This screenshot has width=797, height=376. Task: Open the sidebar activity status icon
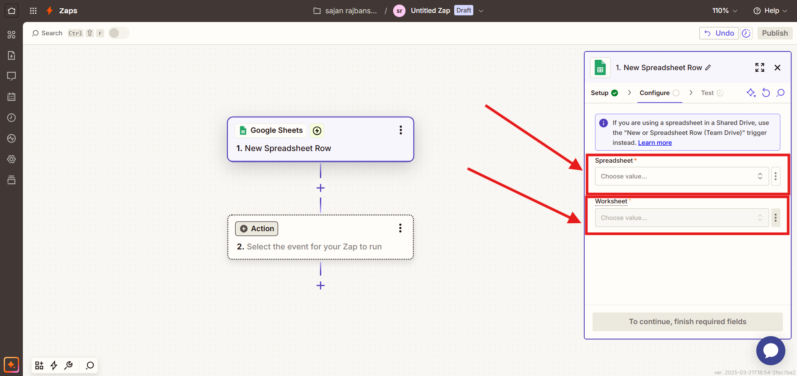click(x=11, y=138)
